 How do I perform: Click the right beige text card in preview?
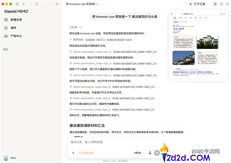[208, 58]
